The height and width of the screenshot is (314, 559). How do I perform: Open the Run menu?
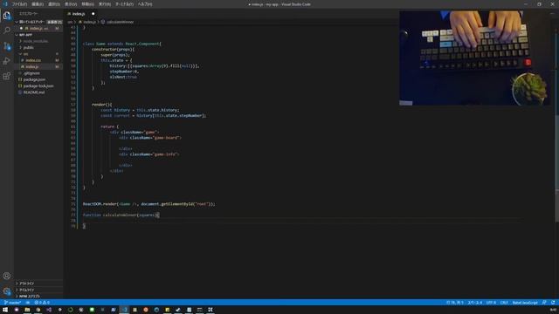pyautogui.click(x=105, y=4)
